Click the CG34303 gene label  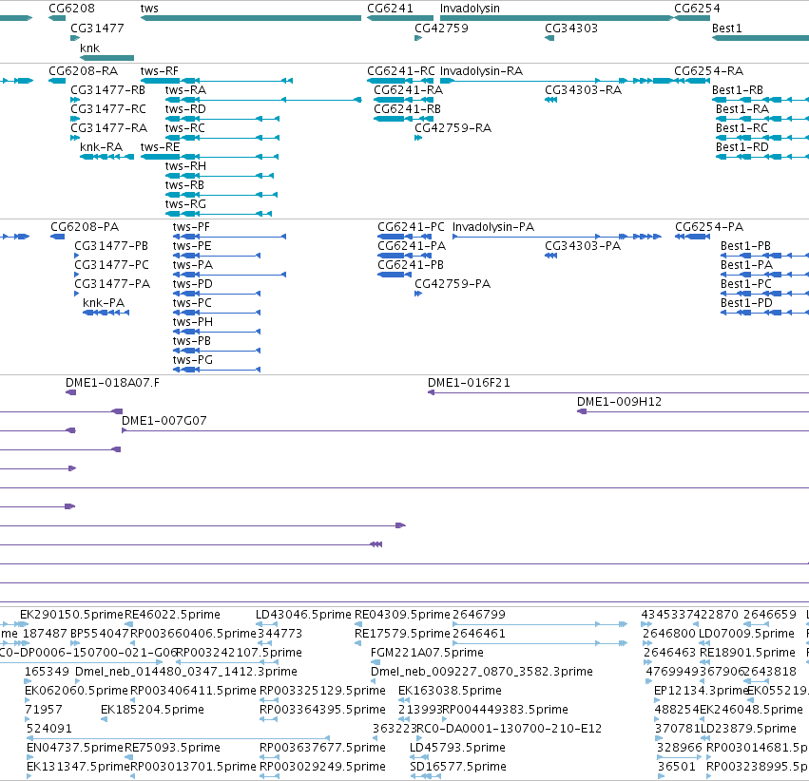click(x=571, y=29)
